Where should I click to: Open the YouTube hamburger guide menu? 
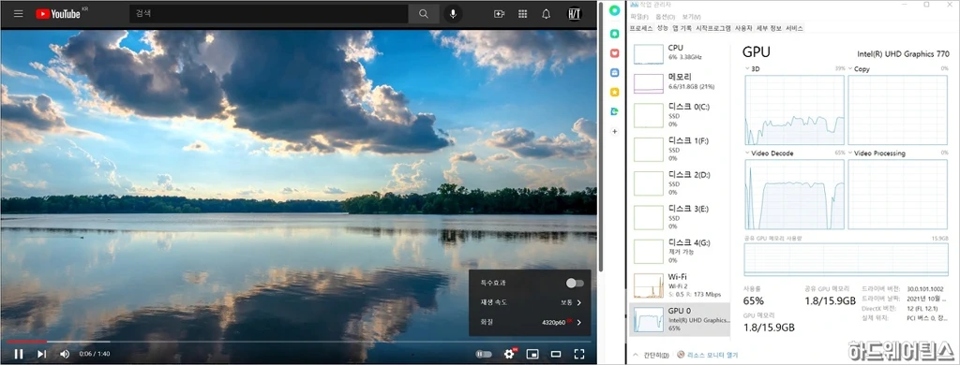pos(19,13)
